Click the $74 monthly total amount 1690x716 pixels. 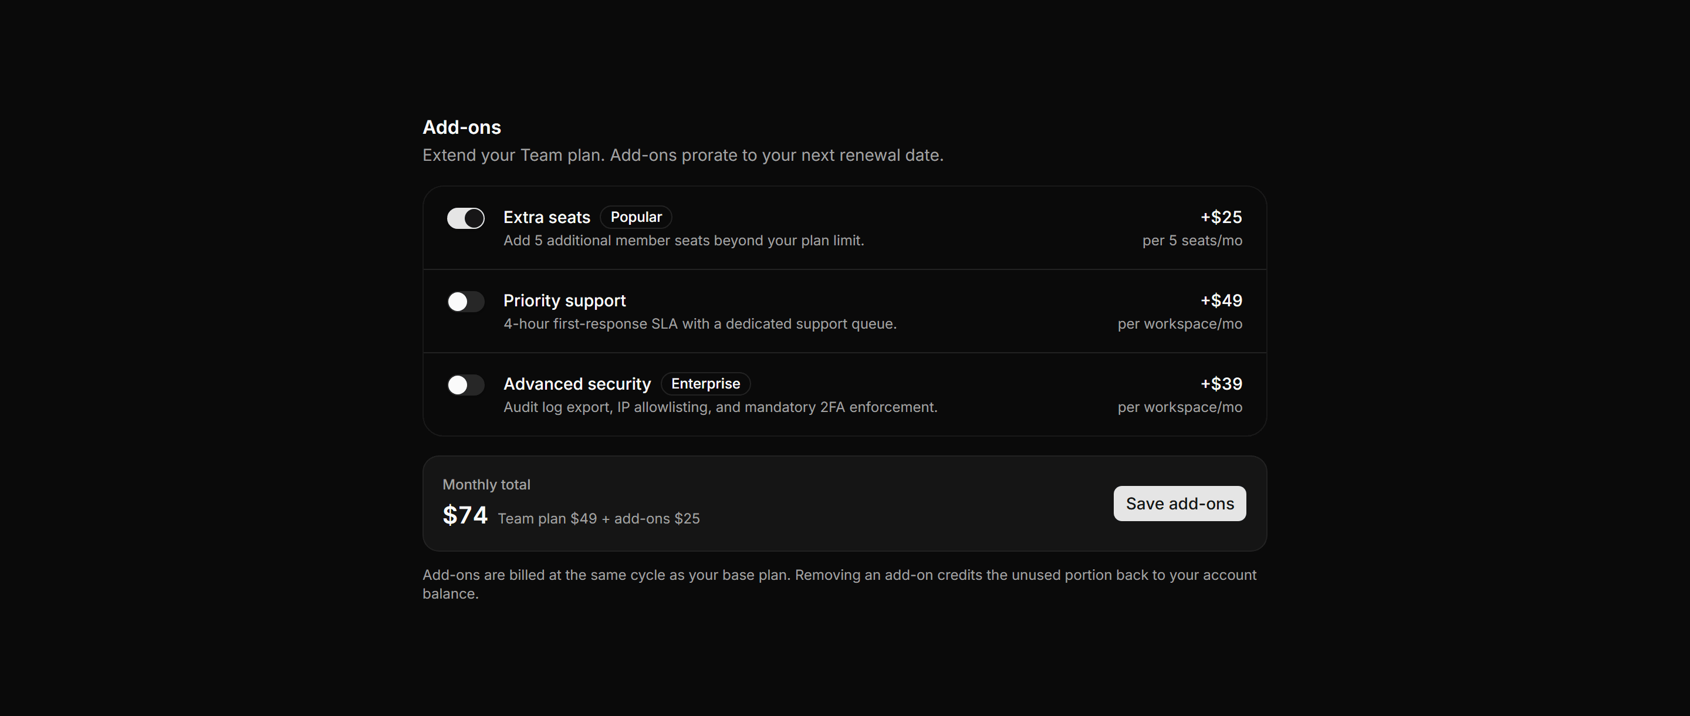point(465,515)
